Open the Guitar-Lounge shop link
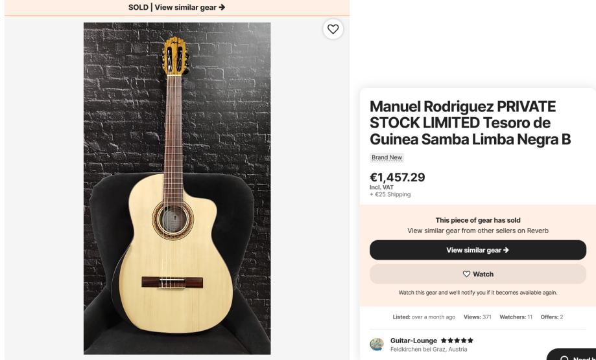Viewport: 596px width, 360px height. 413,341
